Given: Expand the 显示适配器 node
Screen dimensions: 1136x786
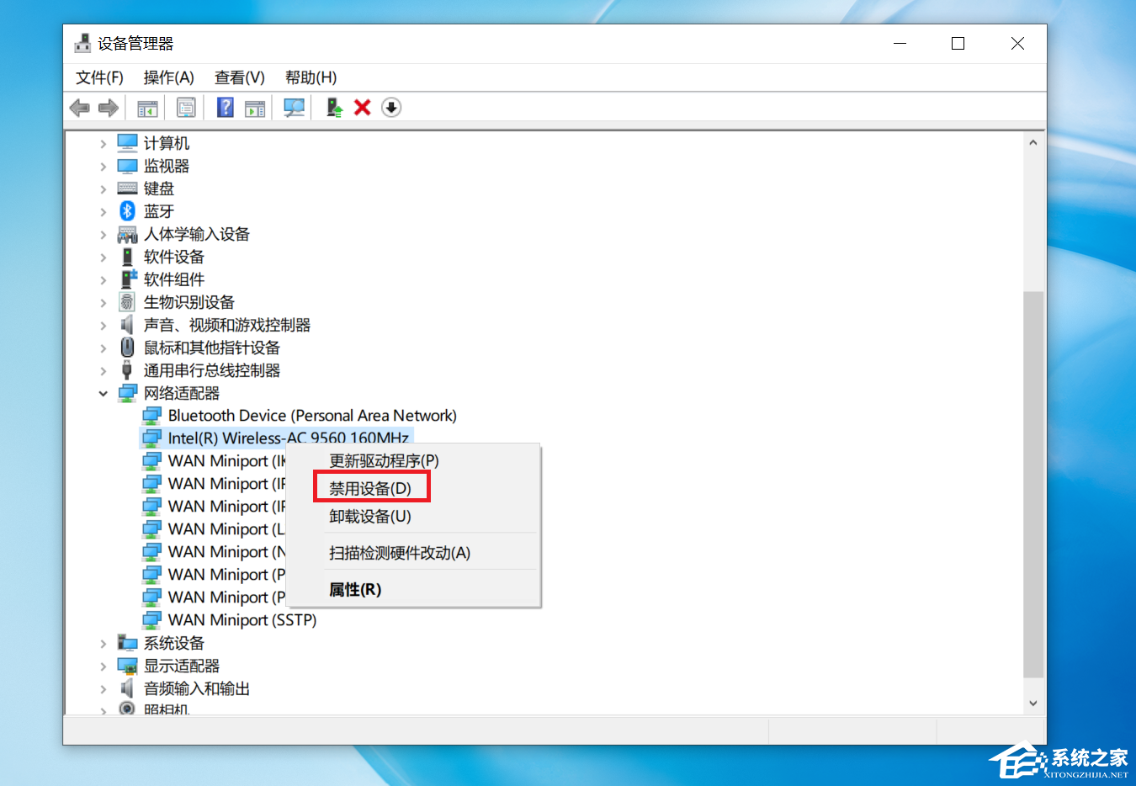Looking at the screenshot, I should (104, 667).
